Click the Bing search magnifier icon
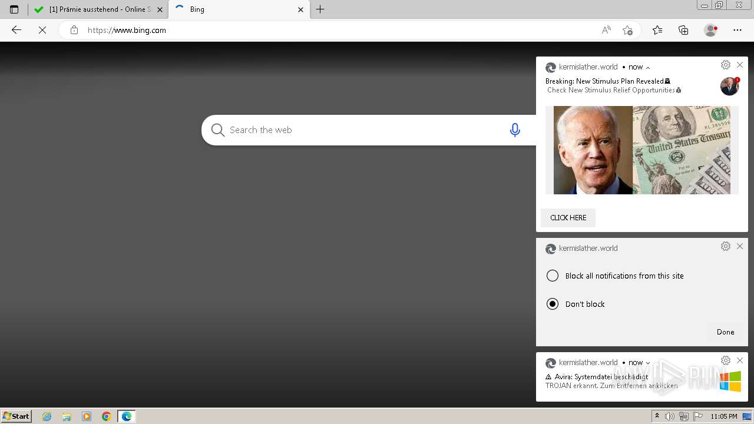The image size is (754, 424). (218, 130)
